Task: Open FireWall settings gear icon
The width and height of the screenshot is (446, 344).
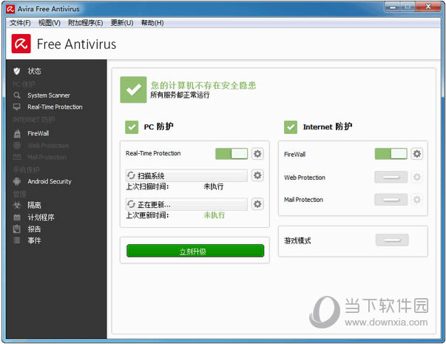Action: tap(417, 154)
